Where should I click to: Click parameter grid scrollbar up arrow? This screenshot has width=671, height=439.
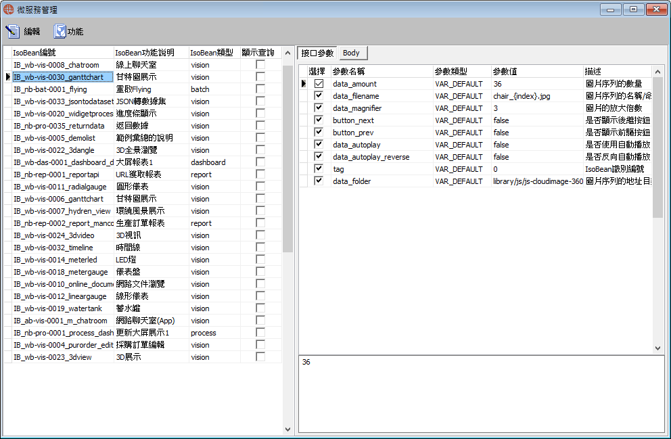pyautogui.click(x=657, y=72)
